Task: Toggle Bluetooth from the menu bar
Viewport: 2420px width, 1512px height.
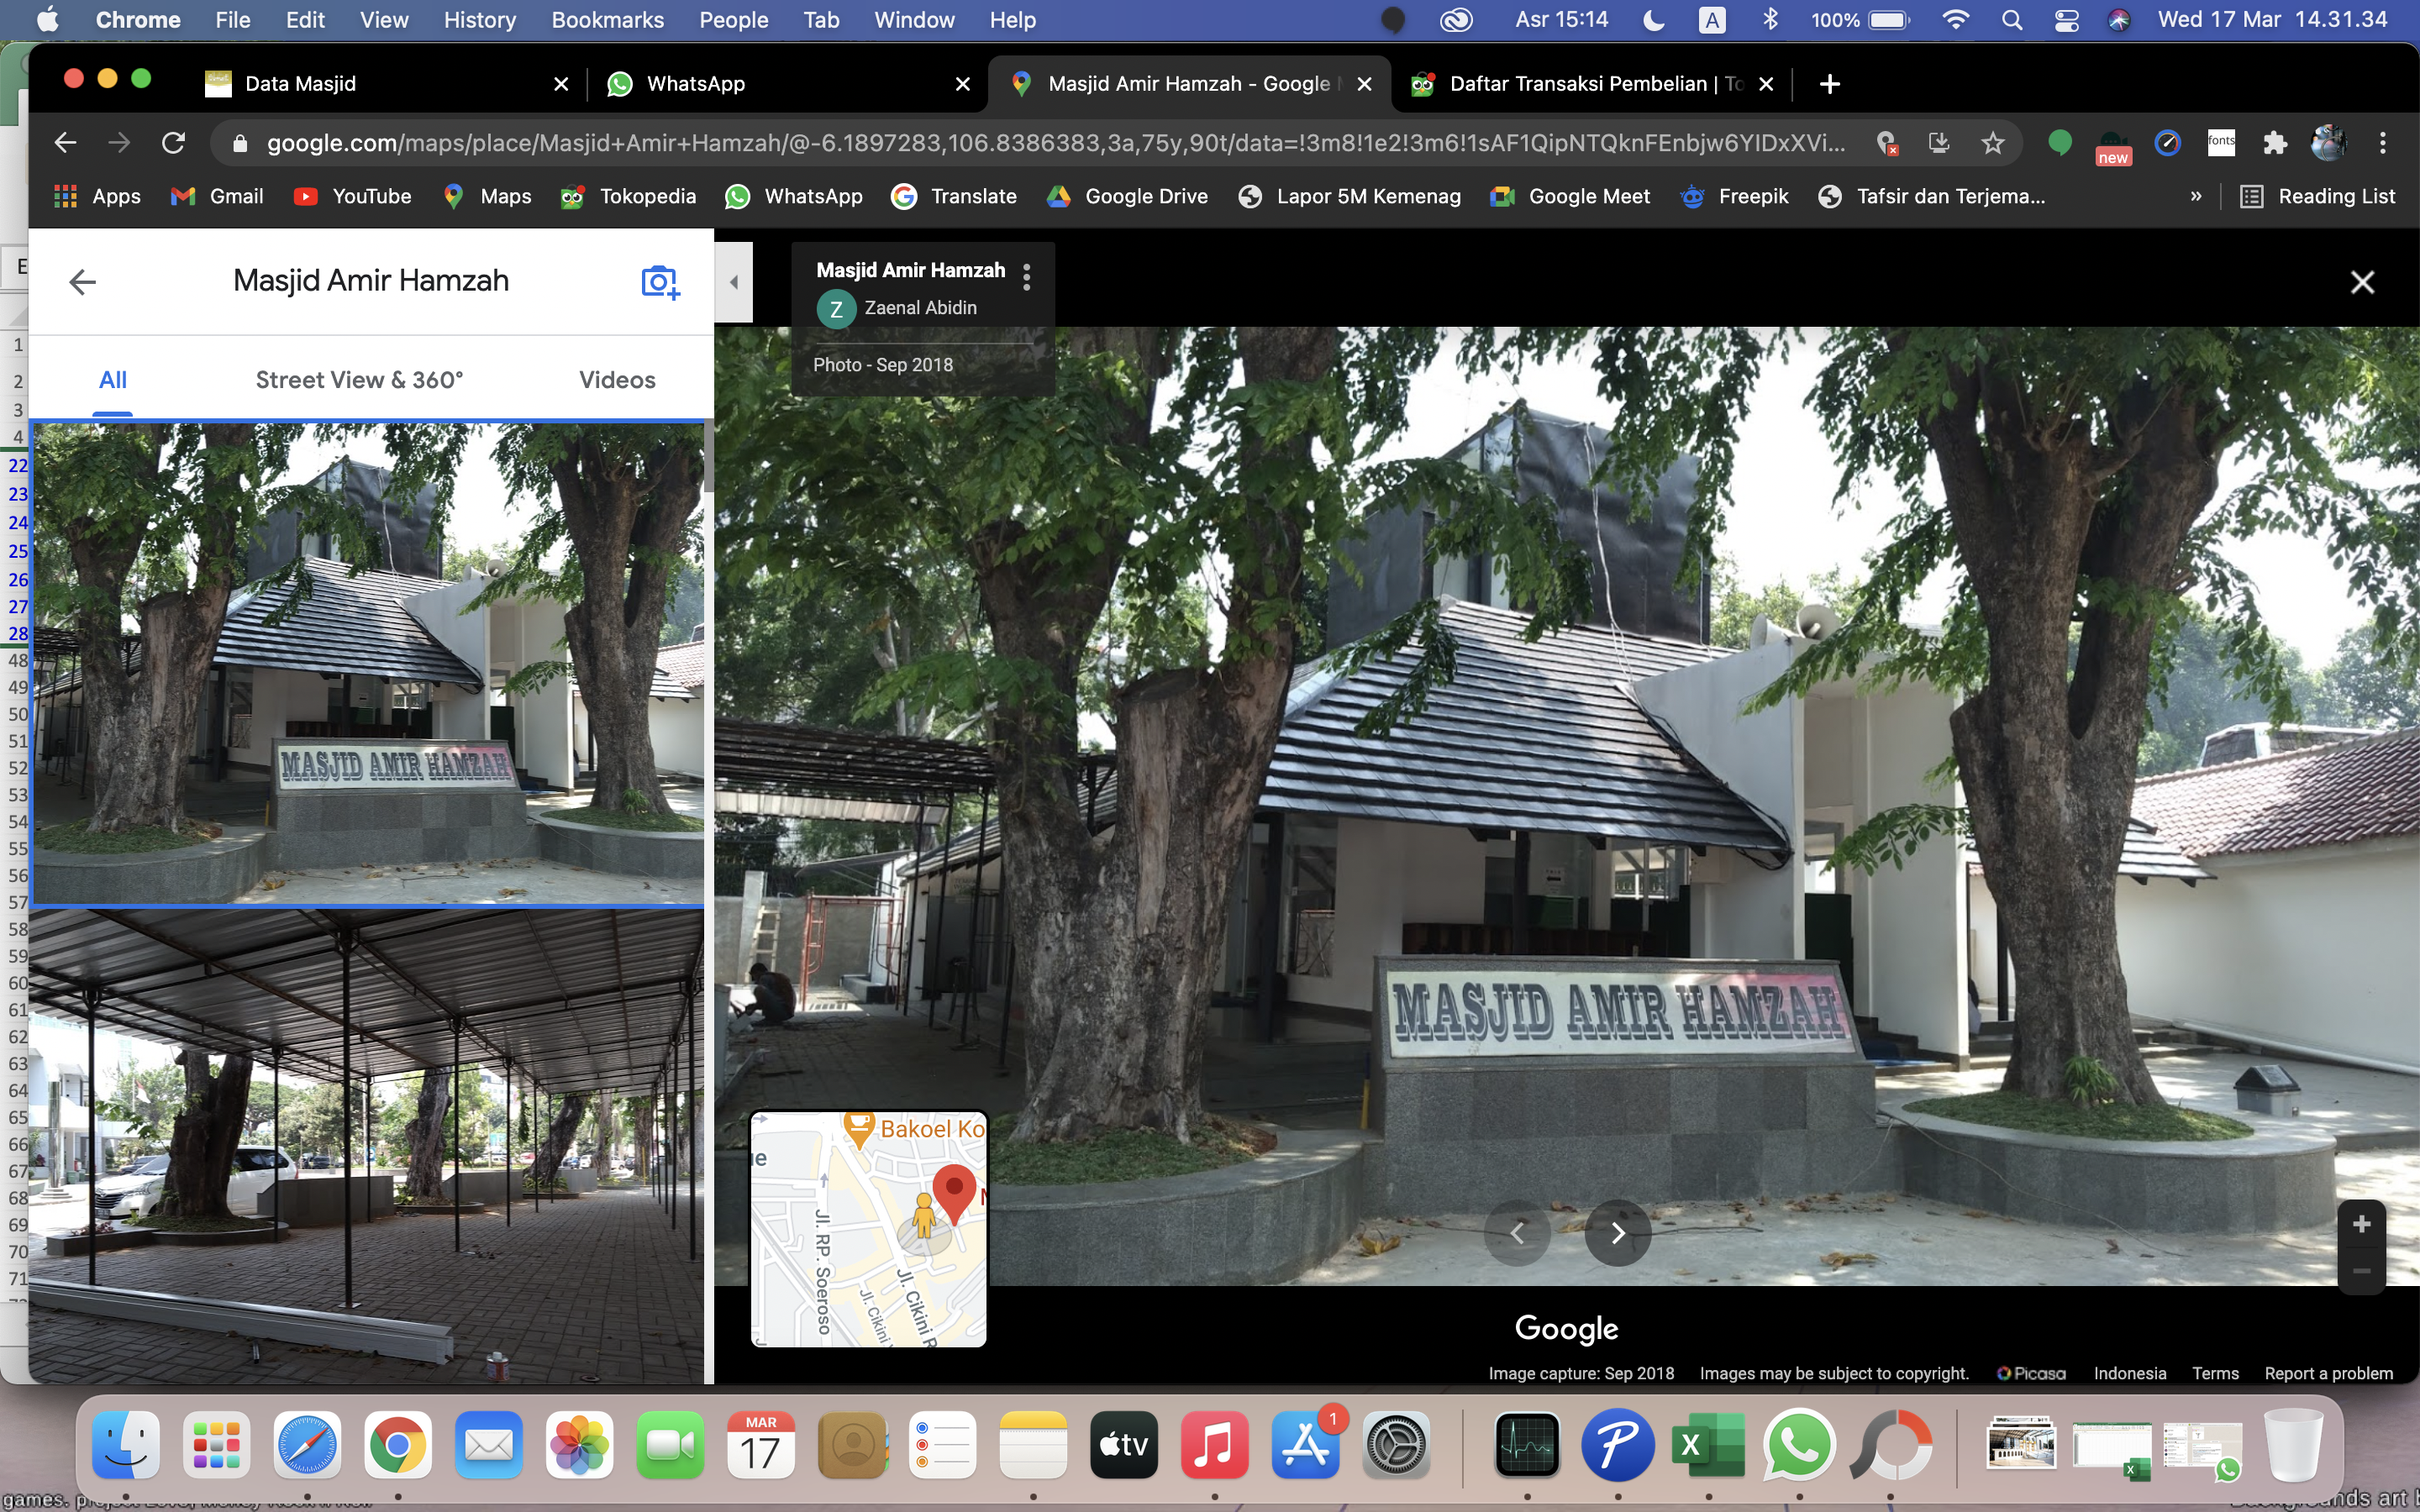Action: 1770,20
